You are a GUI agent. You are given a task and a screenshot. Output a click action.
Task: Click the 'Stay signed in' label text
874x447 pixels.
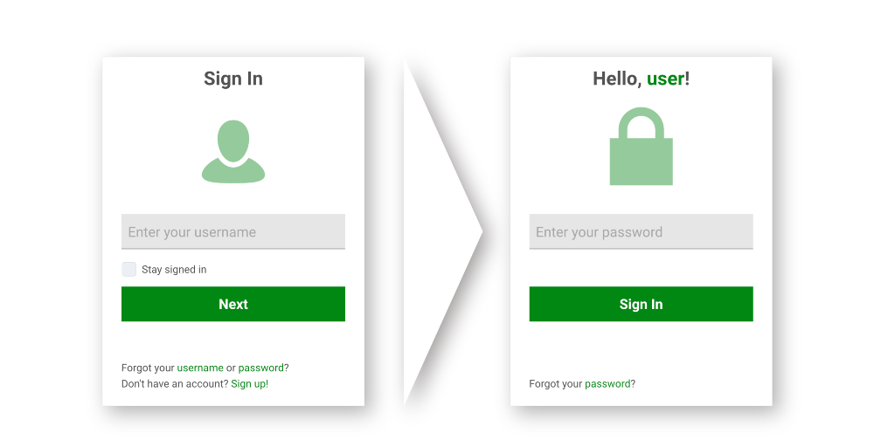[x=174, y=270]
